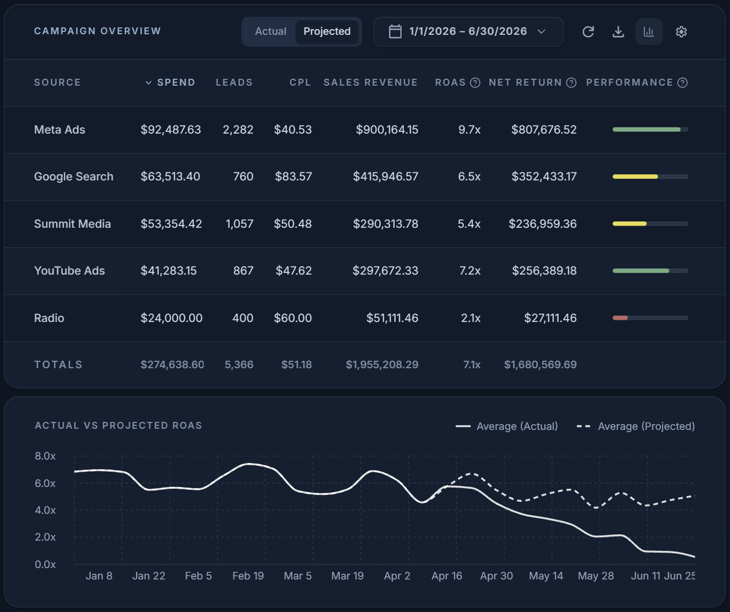Click the ROAS help question icon
This screenshot has width=730, height=612.
475,83
